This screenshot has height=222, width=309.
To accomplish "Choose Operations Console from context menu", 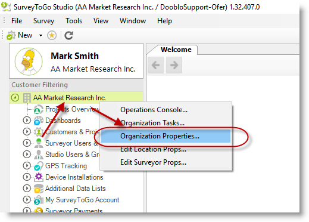I will [x=166, y=110].
